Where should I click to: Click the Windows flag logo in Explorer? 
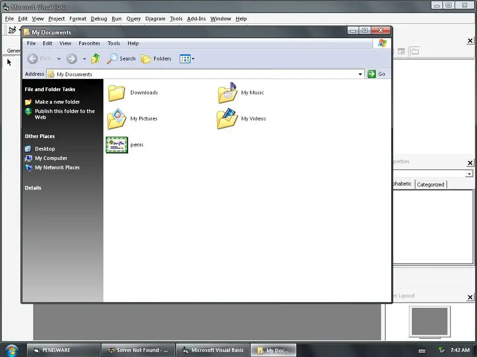coord(382,43)
